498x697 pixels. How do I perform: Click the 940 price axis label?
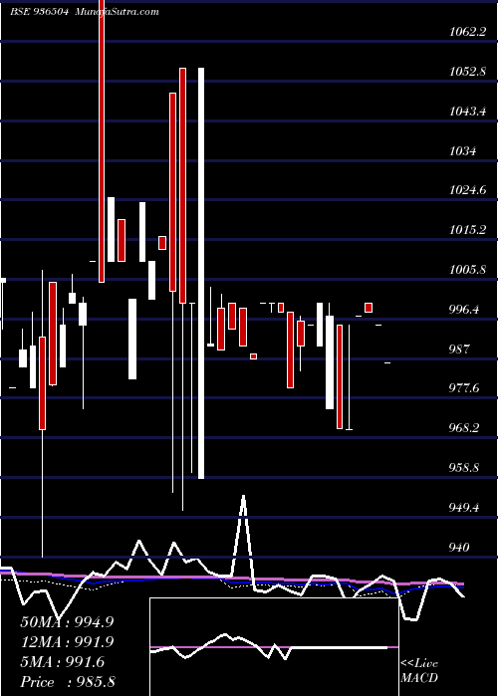pyautogui.click(x=459, y=547)
